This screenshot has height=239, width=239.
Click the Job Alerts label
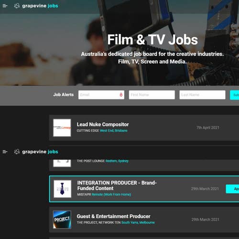(x=64, y=95)
